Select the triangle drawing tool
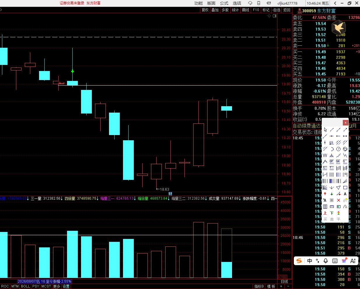360x289 pixels. click(338, 187)
